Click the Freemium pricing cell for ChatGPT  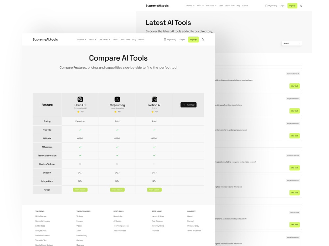pyautogui.click(x=80, y=121)
